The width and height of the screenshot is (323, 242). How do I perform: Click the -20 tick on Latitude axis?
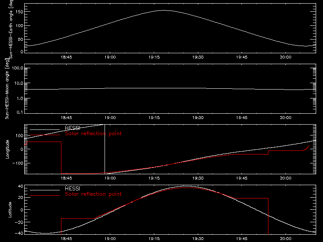pyautogui.click(x=19, y=222)
